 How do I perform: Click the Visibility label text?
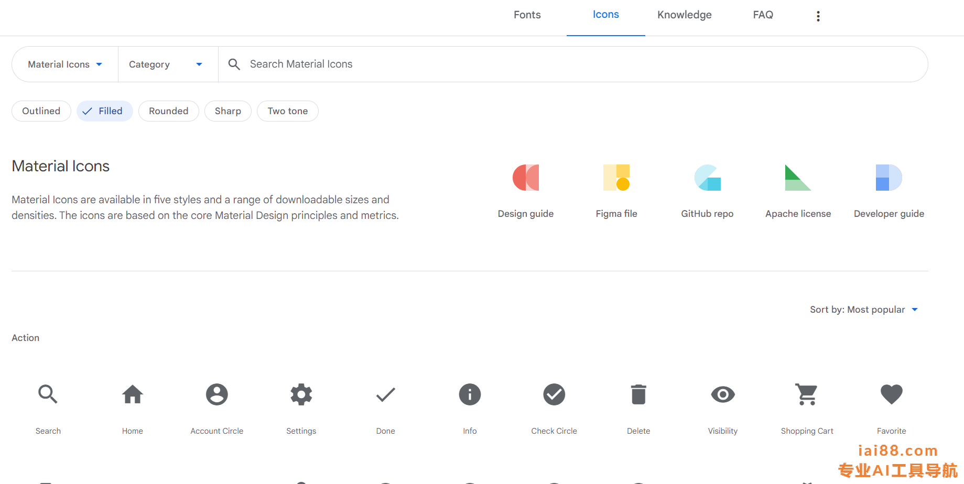click(723, 431)
